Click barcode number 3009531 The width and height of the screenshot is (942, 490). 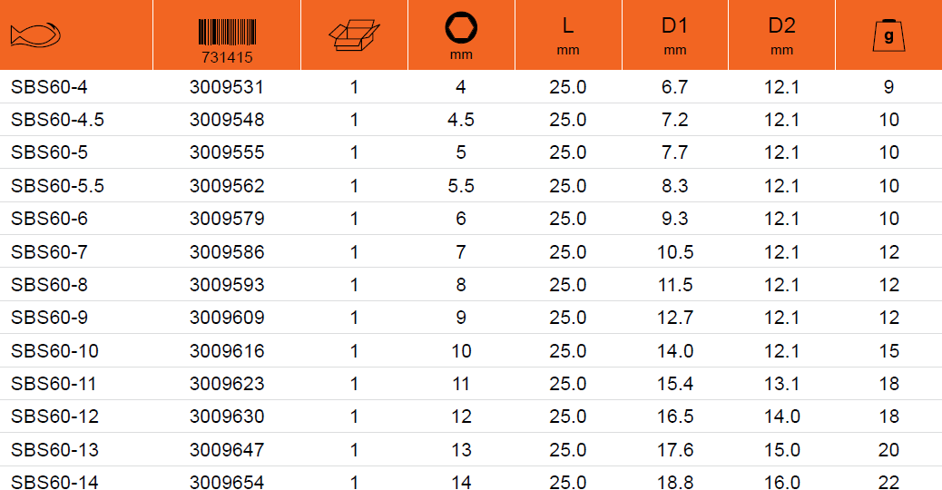227,87
